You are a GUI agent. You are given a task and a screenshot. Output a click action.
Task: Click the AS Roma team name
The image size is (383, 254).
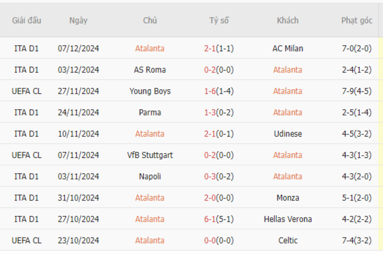coord(150,70)
